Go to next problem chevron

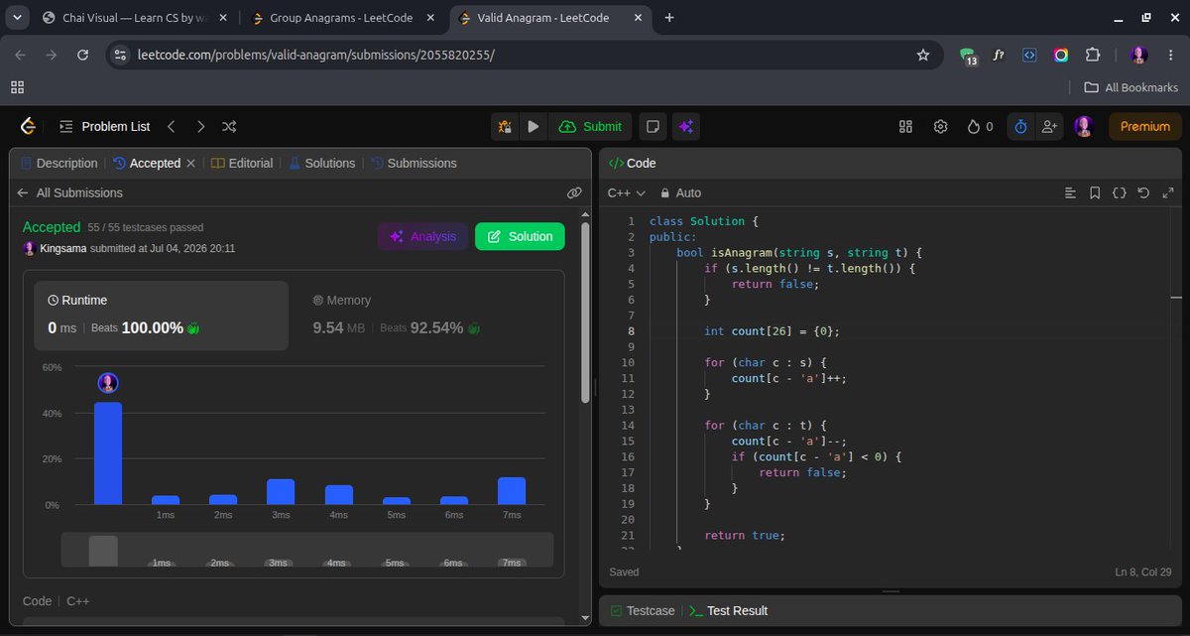pos(201,126)
